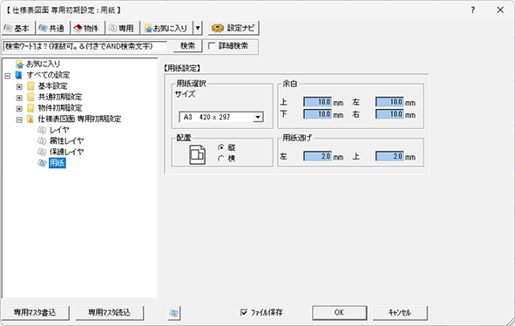Enable the 詳細検索 checkbox
Viewport: 515px width, 326px height.
212,46
